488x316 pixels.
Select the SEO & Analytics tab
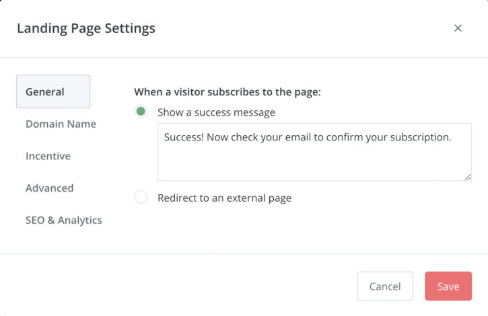(x=64, y=220)
